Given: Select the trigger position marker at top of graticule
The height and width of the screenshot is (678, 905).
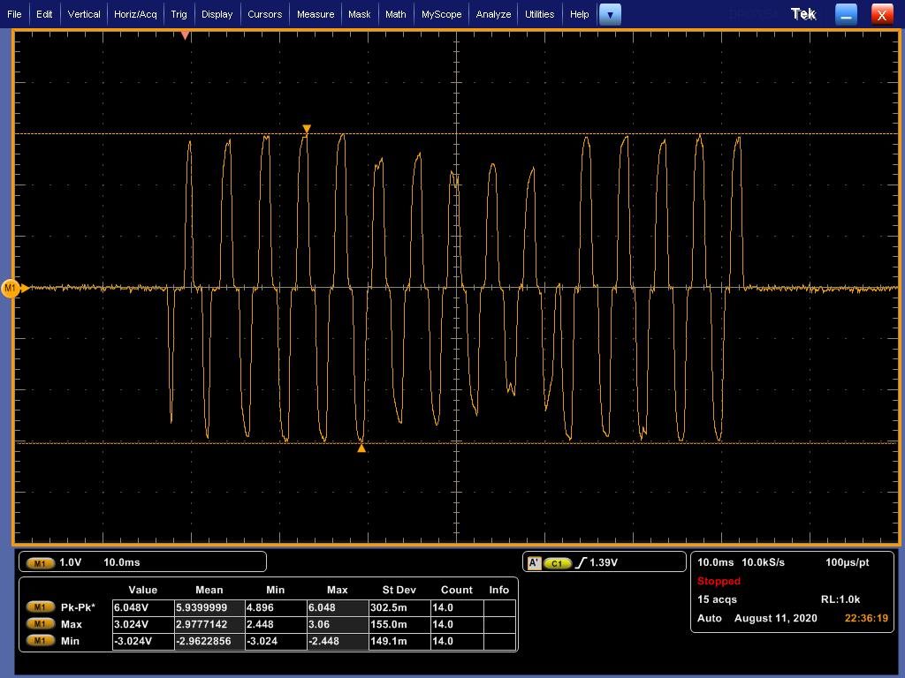Looking at the screenshot, I should click(185, 35).
